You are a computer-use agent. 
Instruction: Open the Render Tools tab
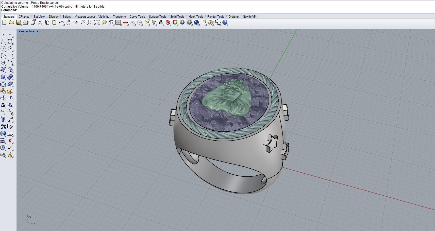(216, 17)
